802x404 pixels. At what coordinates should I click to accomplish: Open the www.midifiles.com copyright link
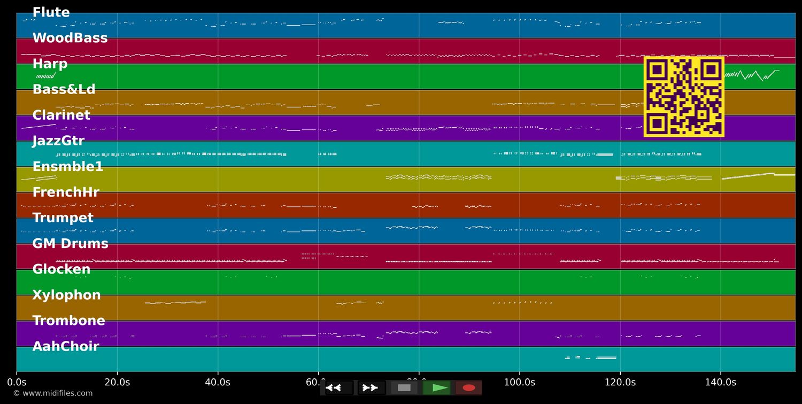(x=52, y=393)
